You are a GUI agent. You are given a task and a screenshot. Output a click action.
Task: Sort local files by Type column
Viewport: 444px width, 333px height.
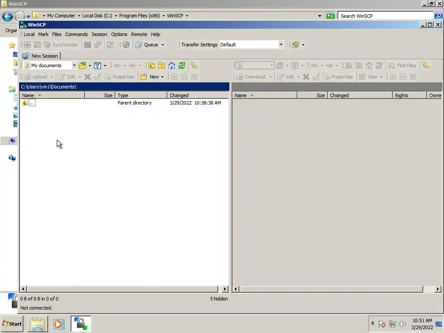click(x=141, y=95)
